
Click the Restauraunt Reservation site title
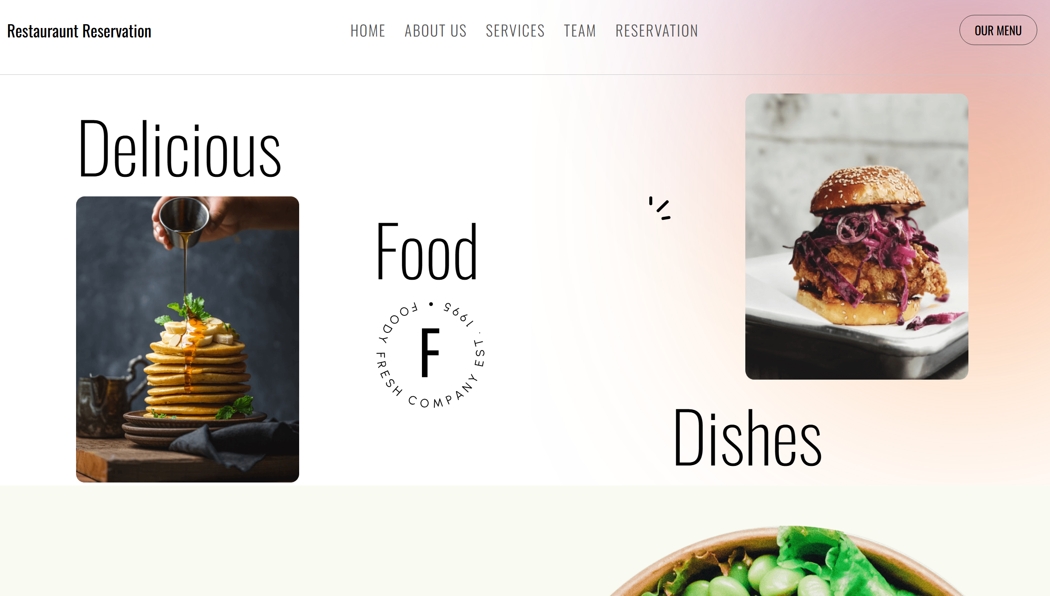click(79, 31)
